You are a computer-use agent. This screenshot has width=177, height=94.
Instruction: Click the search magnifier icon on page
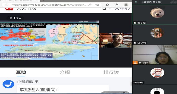[104, 9]
